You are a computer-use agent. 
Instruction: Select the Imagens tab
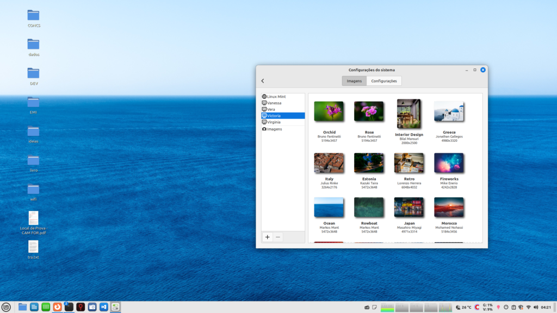tap(354, 81)
